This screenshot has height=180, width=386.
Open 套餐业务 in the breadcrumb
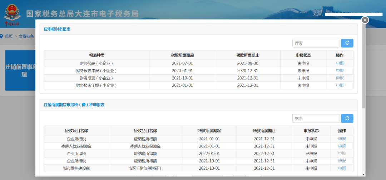[26, 36]
